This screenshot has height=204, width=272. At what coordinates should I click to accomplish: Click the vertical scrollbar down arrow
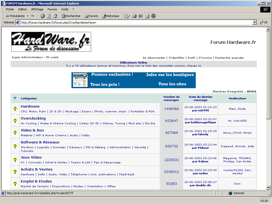pos(268,188)
